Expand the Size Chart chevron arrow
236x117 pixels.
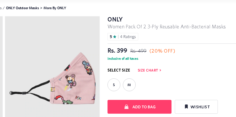[160, 70]
